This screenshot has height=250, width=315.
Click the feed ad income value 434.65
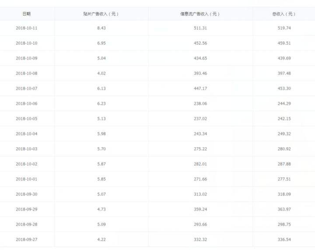(200, 58)
